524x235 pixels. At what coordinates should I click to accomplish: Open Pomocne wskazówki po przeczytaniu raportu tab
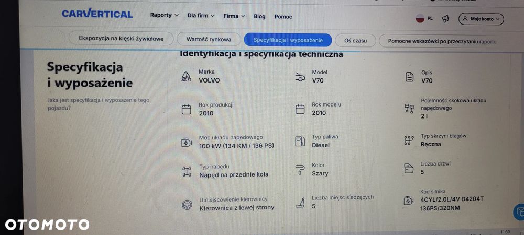(442, 42)
